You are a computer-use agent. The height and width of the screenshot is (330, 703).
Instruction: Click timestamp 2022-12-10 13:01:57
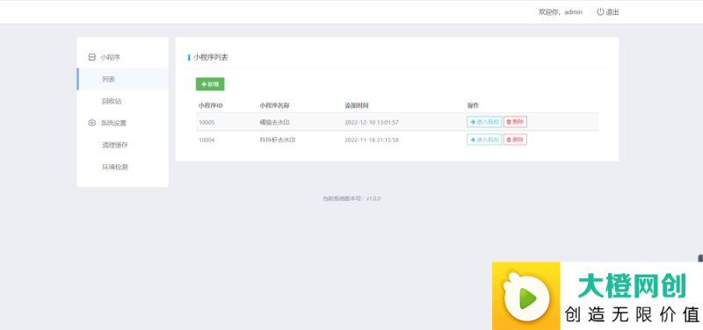tap(372, 122)
